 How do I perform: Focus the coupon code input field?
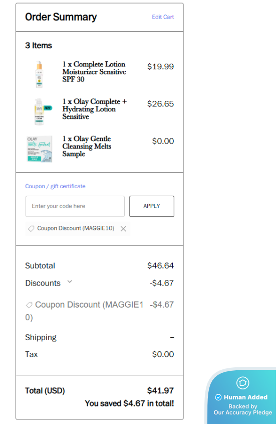pyautogui.click(x=75, y=206)
